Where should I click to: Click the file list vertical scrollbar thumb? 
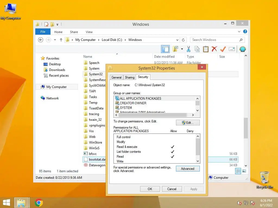(246, 128)
